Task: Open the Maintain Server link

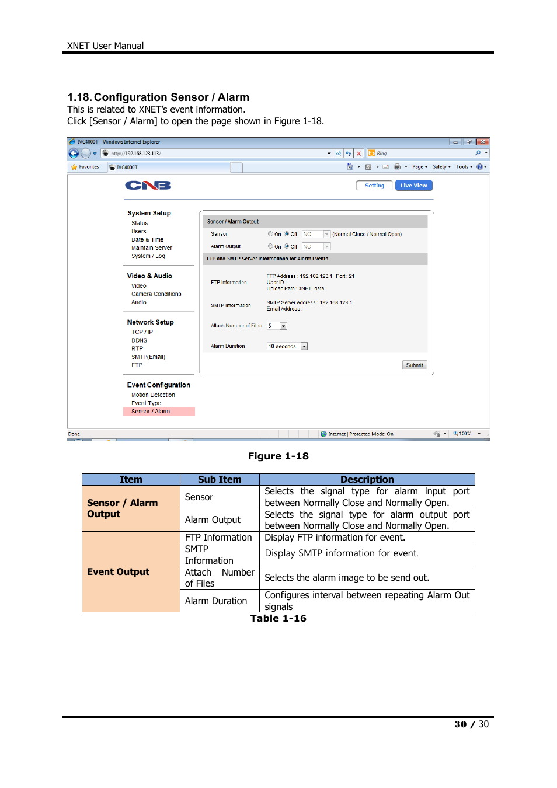Action: click(x=152, y=247)
